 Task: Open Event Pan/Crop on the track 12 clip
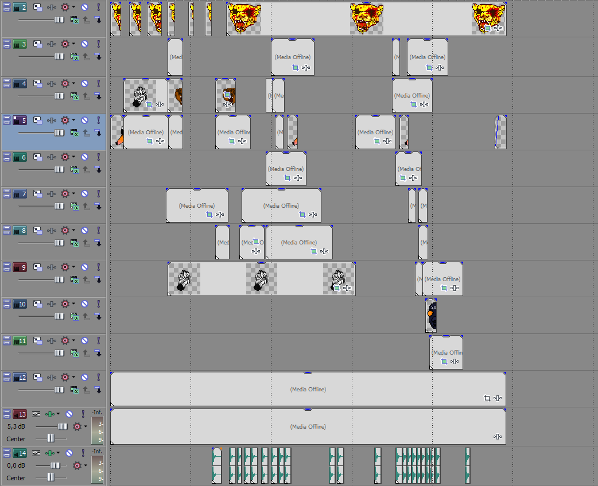click(x=487, y=398)
